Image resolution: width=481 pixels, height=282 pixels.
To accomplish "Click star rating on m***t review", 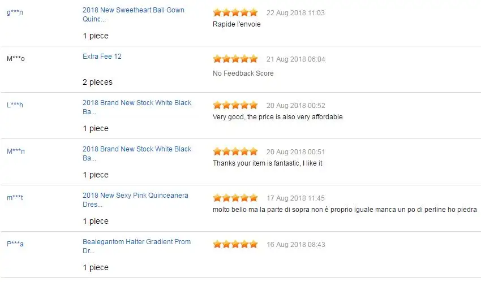I will (x=235, y=198).
